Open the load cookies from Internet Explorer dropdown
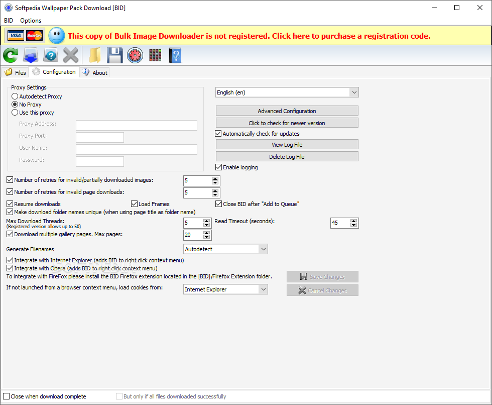Image resolution: width=492 pixels, height=405 pixels. pyautogui.click(x=225, y=289)
